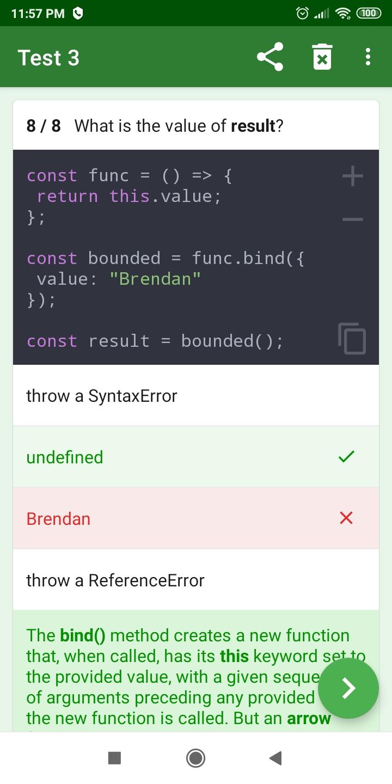Screen dimensions: 392x784
Task: Tap the Android home circle button
Action: coord(196,758)
